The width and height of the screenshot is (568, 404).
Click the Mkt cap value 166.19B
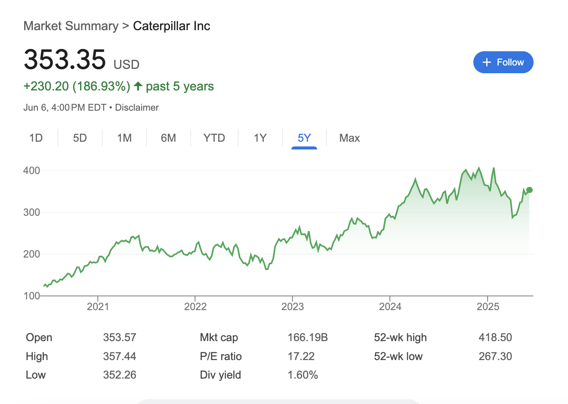click(308, 337)
